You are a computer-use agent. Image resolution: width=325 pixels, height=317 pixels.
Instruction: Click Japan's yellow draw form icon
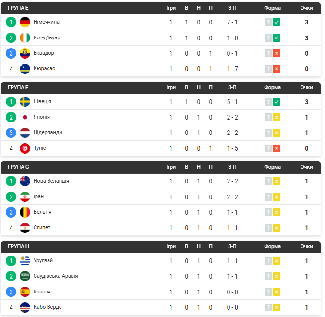click(x=277, y=117)
